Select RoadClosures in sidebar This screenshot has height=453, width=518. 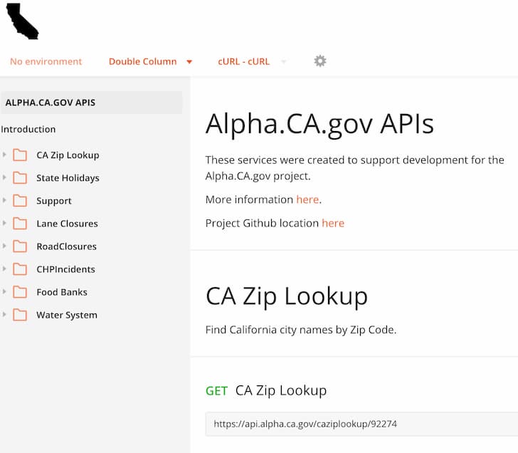coord(66,246)
